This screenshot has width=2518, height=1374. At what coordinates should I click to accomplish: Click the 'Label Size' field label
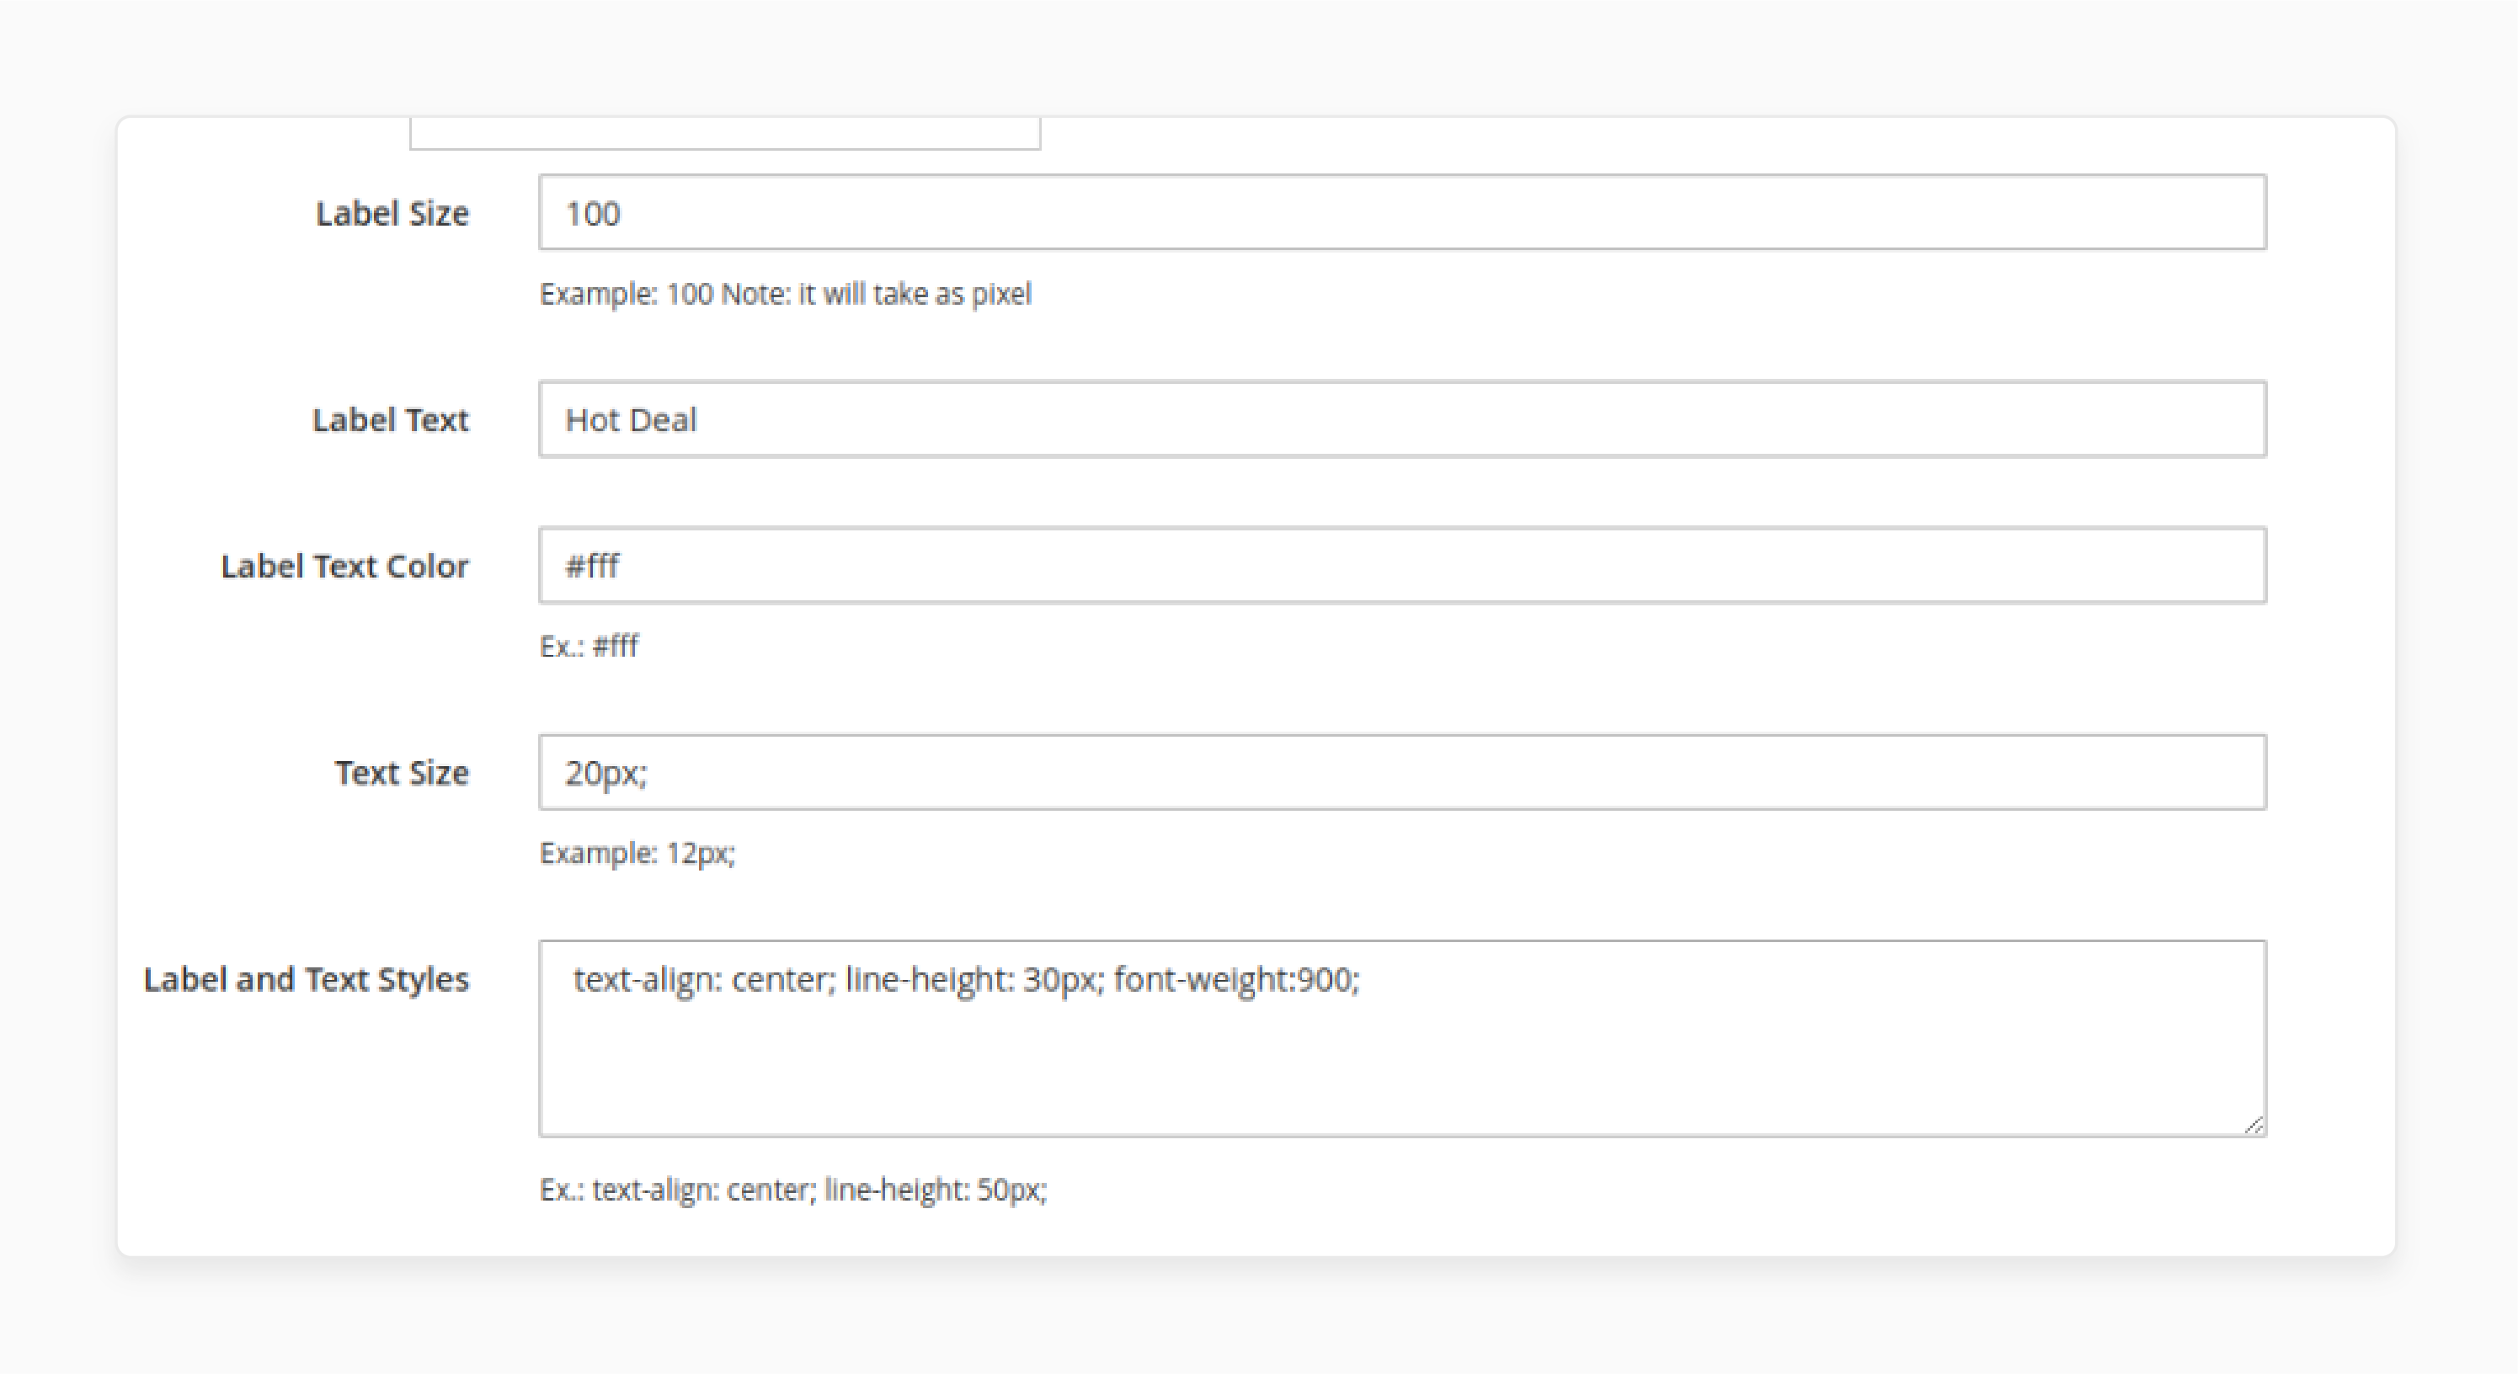click(392, 213)
